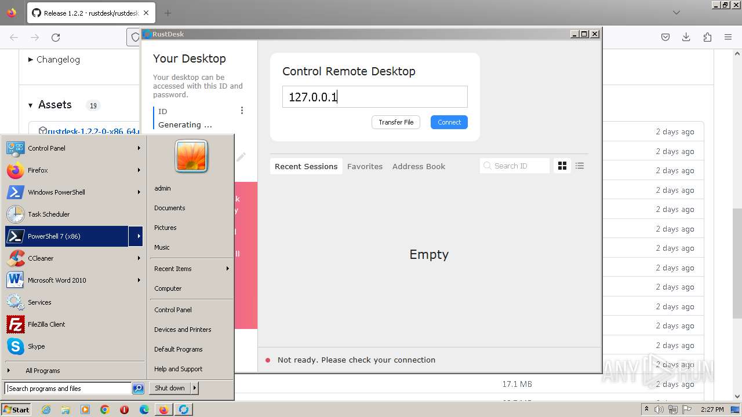
Task: Open Skype from the Start menu
Action: 73,346
